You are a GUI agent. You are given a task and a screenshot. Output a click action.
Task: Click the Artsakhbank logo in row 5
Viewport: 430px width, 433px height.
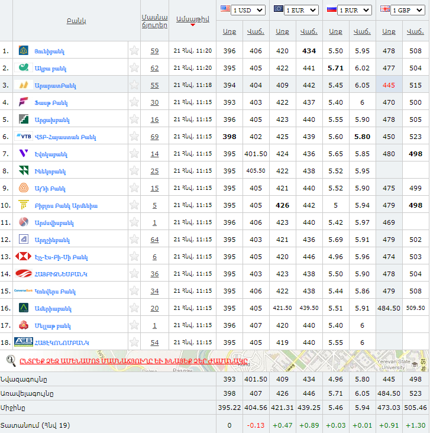click(x=24, y=119)
